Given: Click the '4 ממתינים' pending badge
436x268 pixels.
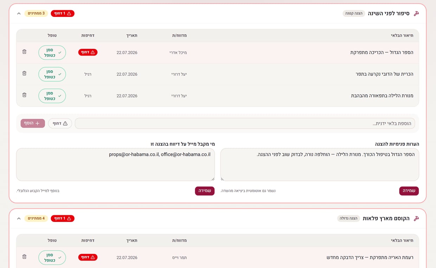Looking at the screenshot, I should coord(36,218).
